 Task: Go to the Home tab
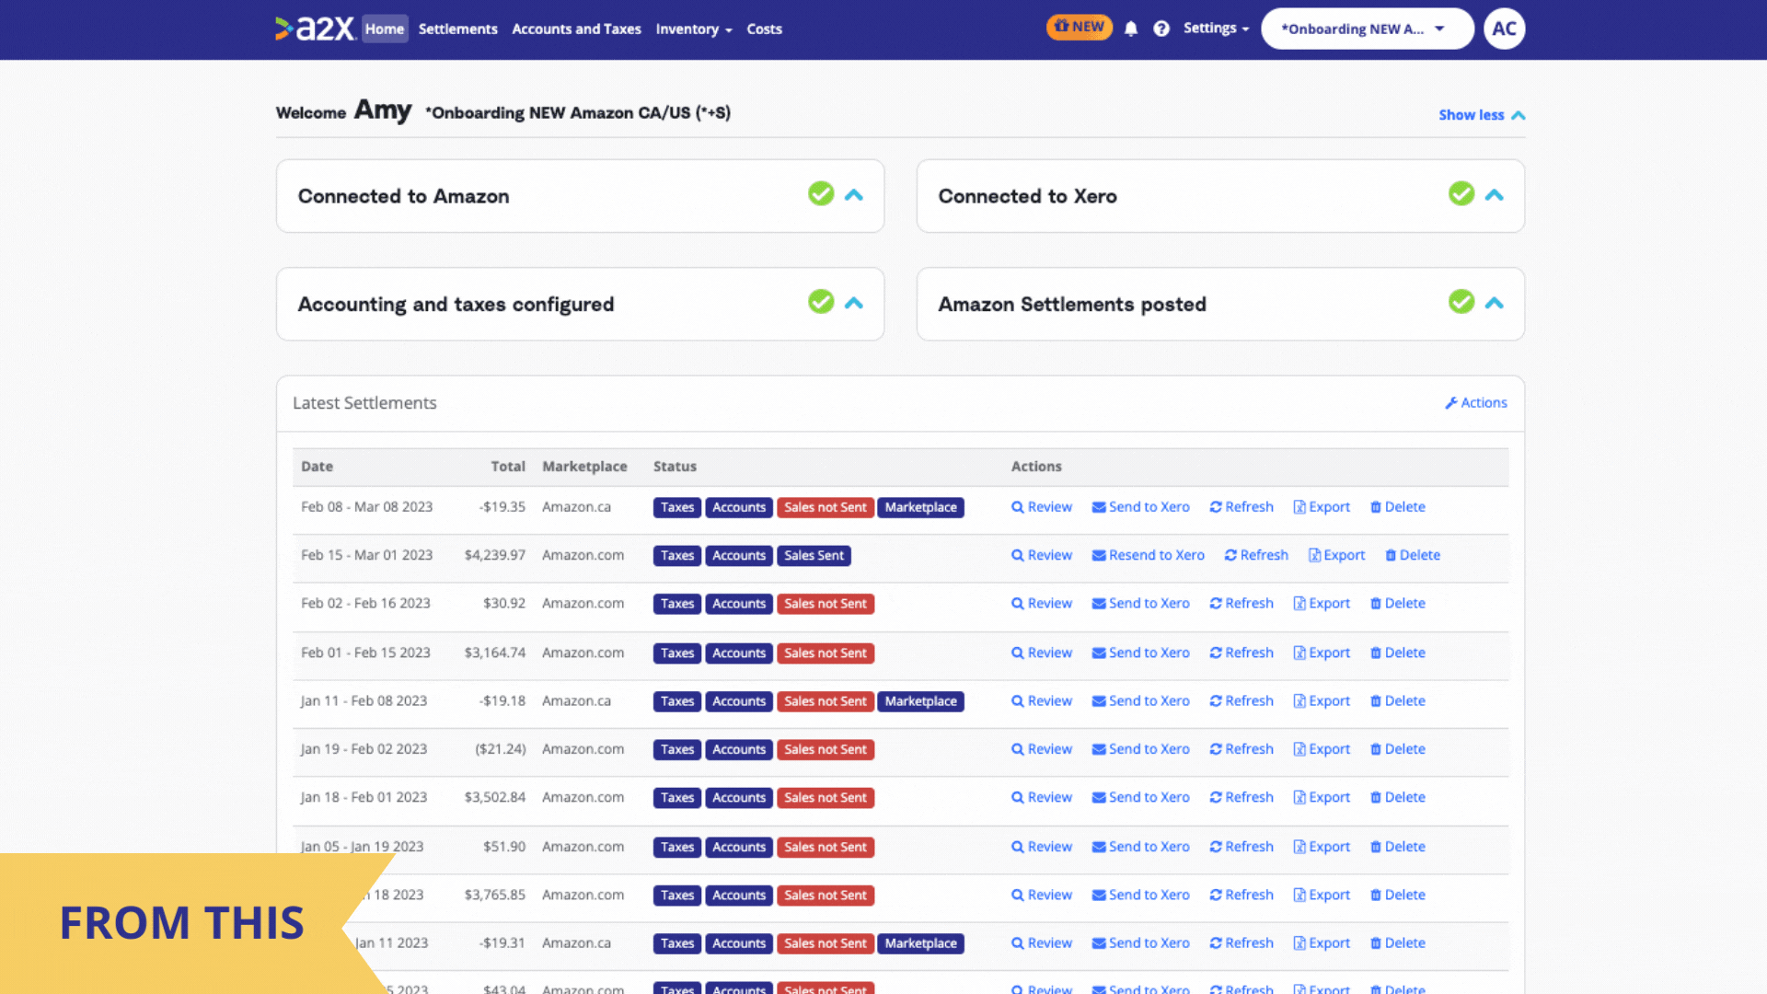(385, 29)
